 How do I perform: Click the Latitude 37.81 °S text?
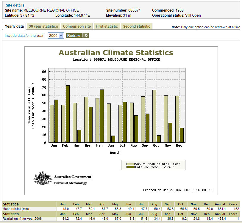(20, 15)
